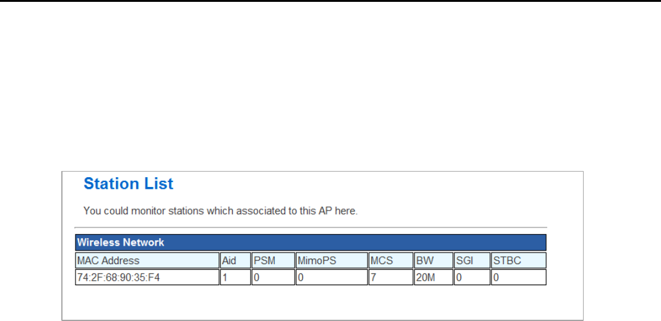
Task: Select the PSM column header
Action: tap(272, 261)
